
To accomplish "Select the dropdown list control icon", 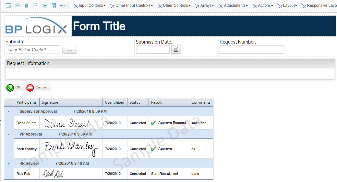I will [36, 6].
